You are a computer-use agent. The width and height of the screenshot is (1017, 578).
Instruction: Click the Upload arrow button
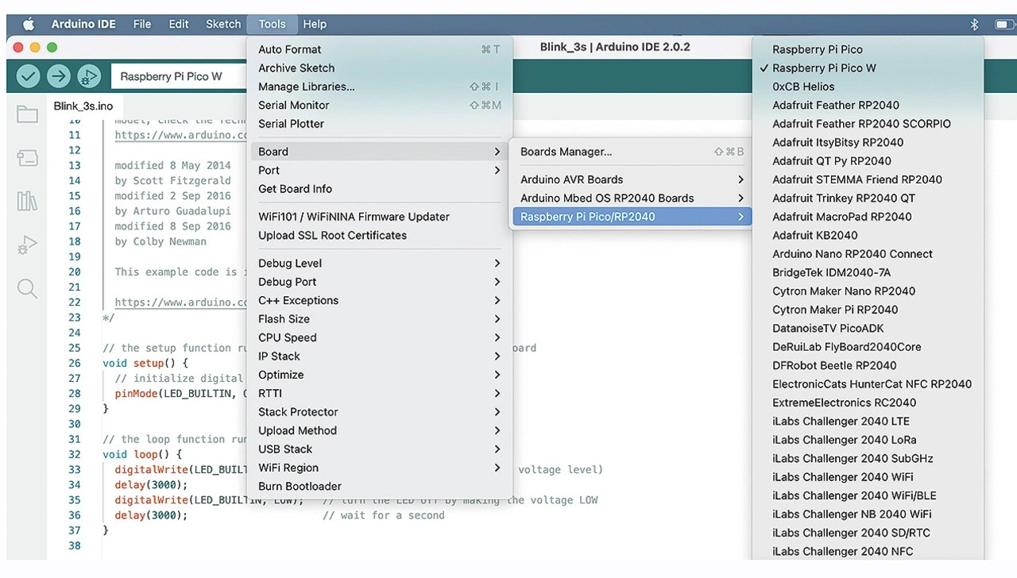tap(58, 76)
